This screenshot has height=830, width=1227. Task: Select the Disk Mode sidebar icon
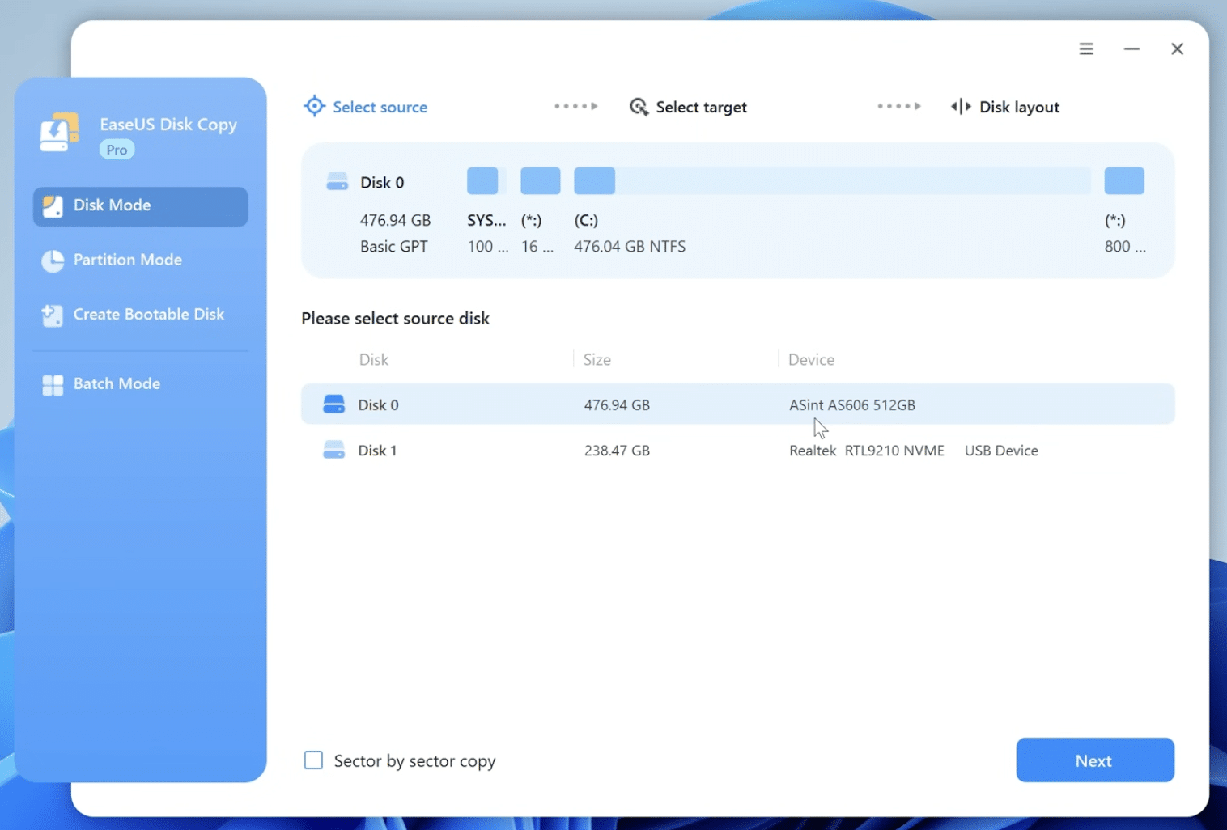[x=53, y=206]
